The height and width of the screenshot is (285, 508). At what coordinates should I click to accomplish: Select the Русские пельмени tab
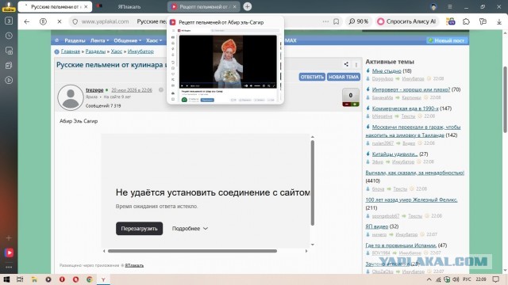point(55,6)
